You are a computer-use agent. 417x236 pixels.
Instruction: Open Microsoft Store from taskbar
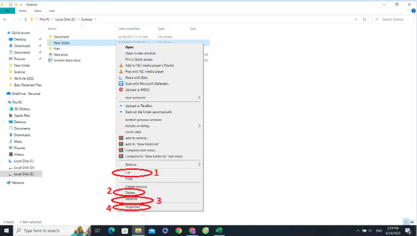click(x=124, y=230)
